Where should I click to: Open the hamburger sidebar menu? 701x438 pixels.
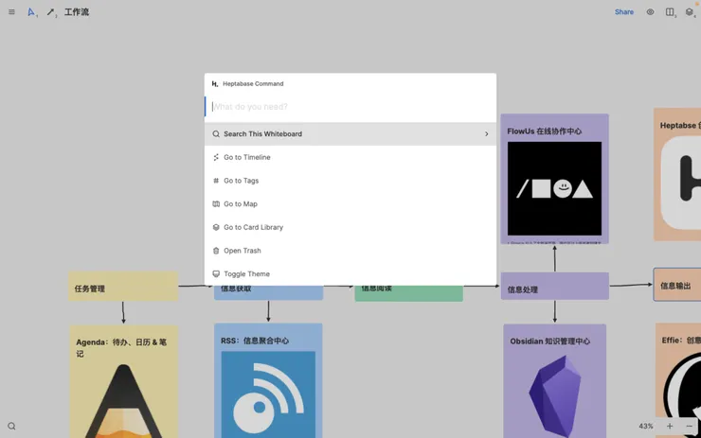pos(11,12)
